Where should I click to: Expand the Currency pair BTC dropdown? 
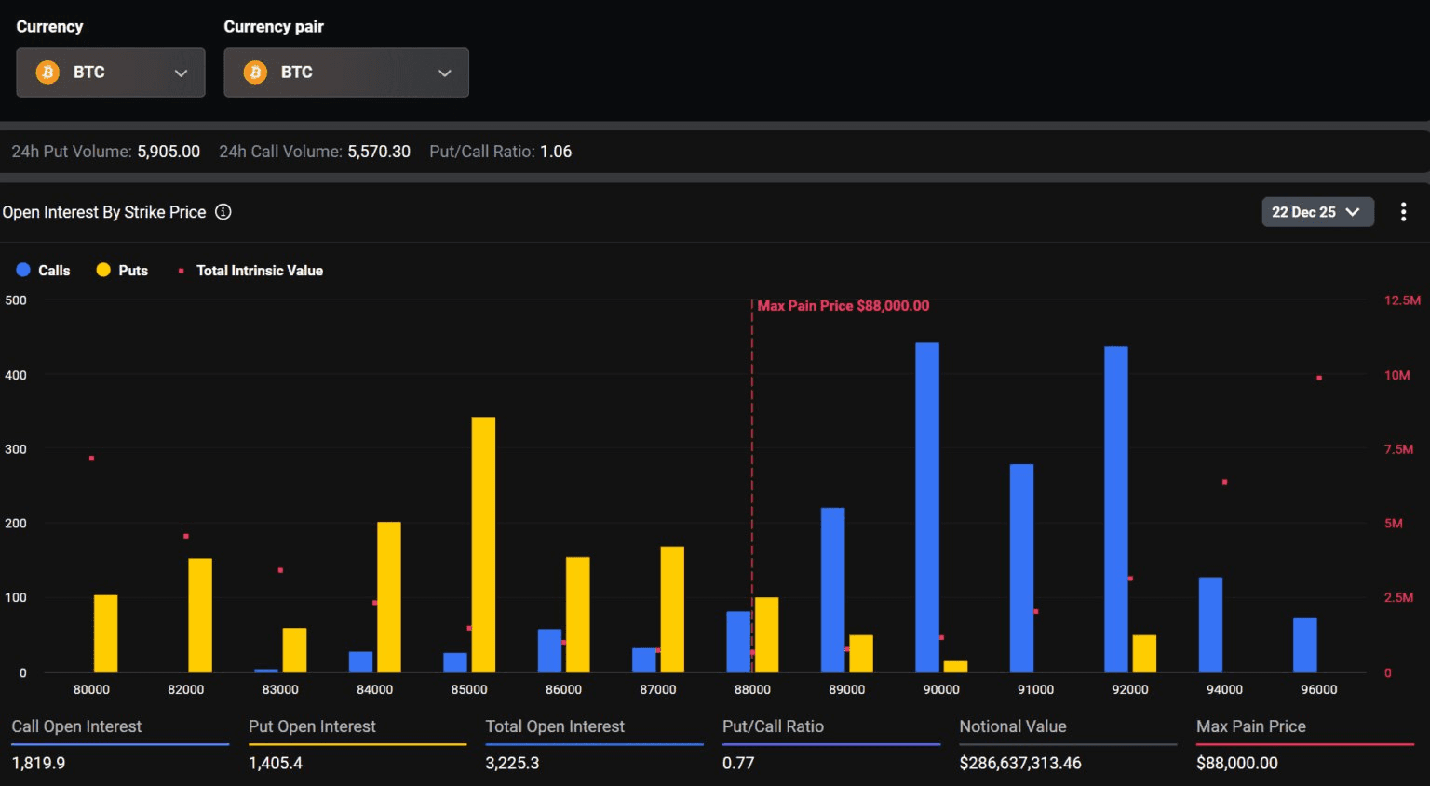tap(444, 73)
